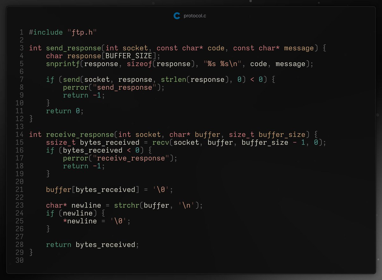Click the return bytes_received statement
382x280 pixels.
pyautogui.click(x=92, y=244)
